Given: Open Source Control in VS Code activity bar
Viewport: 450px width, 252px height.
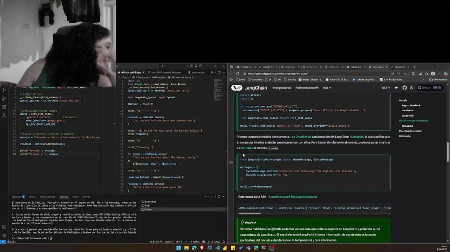Looking at the screenshot, I should coord(4,90).
